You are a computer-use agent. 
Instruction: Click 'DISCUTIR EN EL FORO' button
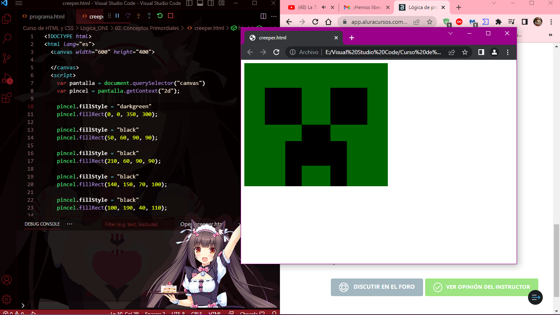377,287
